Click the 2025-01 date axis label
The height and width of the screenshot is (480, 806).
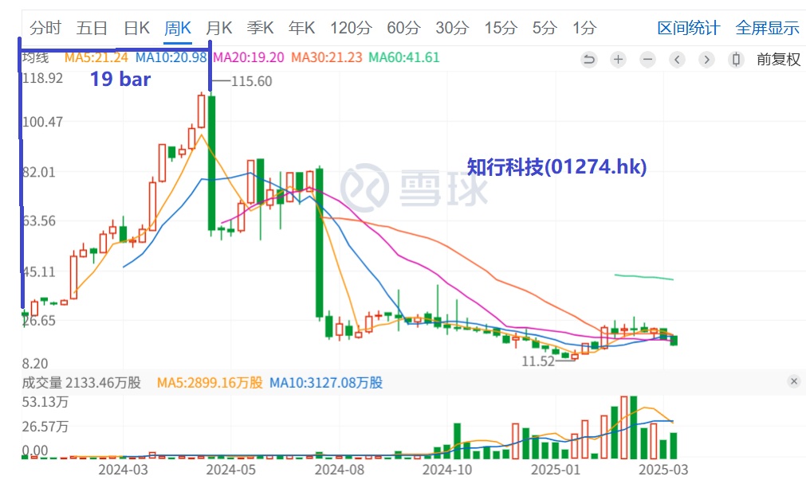click(x=556, y=470)
